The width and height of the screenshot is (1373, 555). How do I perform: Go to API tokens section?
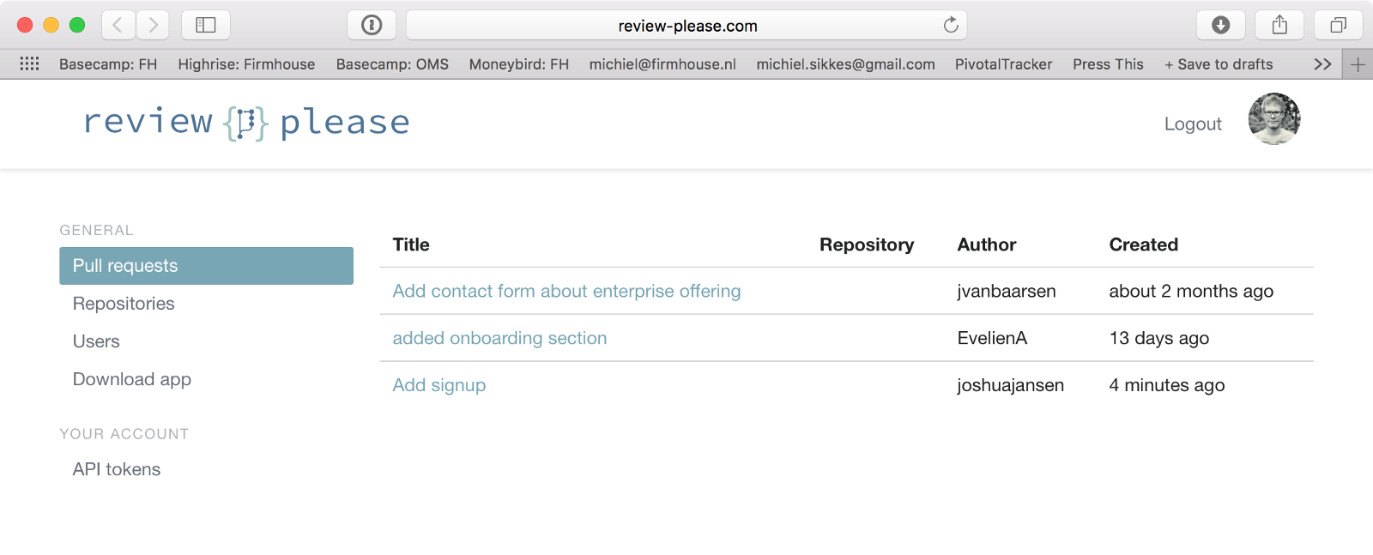(117, 469)
